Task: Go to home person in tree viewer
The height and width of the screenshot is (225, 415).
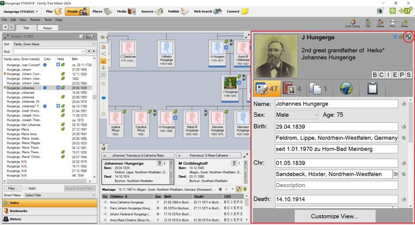Action: coord(103,47)
